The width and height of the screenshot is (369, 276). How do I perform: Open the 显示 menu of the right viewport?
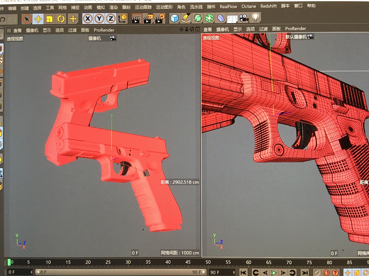tap(238, 29)
